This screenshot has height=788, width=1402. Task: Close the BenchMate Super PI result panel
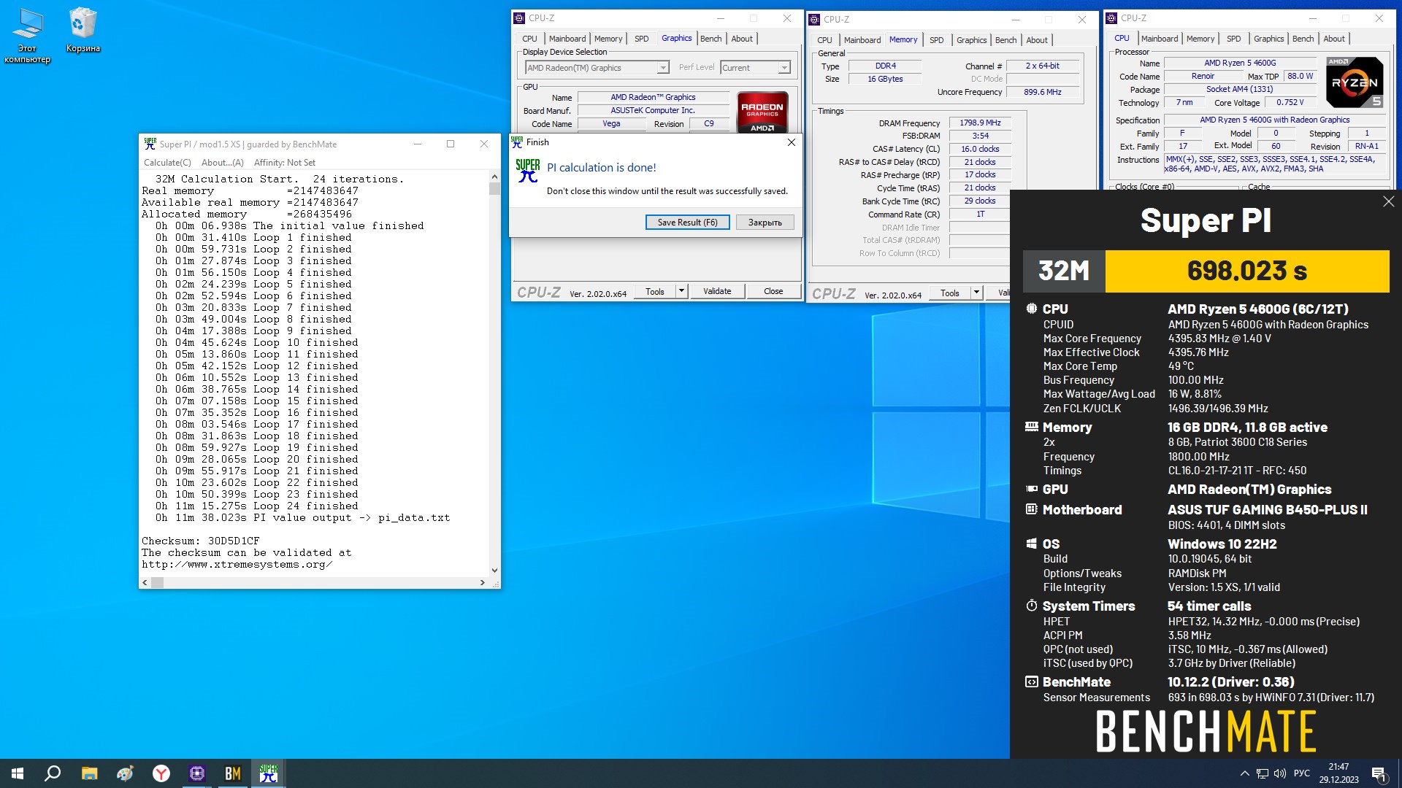pyautogui.click(x=1388, y=201)
